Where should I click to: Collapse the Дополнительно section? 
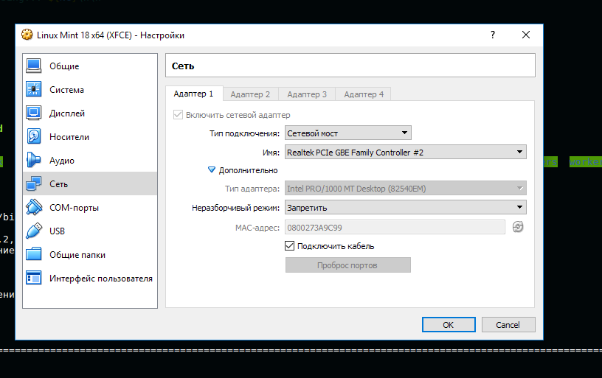(x=212, y=169)
